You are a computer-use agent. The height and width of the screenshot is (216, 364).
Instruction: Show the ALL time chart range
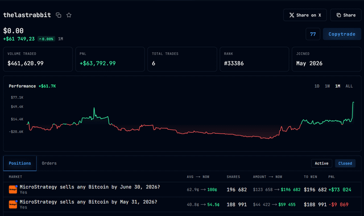pos(349,86)
